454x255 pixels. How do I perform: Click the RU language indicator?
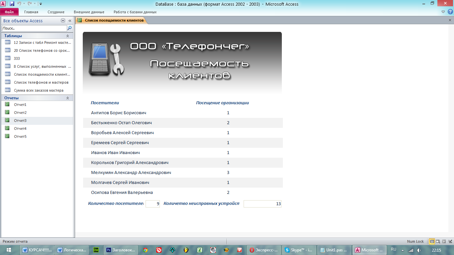394,249
